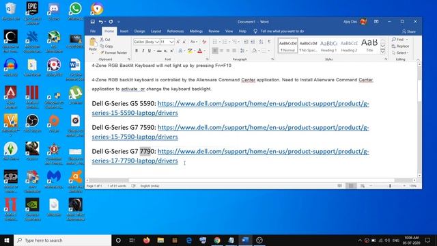The height and width of the screenshot is (246, 437).
Task: Switch to the Layout ribbon tab
Action: [156, 31]
